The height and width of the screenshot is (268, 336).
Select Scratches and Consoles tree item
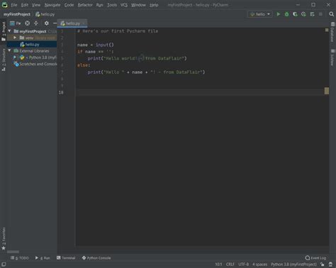pyautogui.click(x=35, y=64)
